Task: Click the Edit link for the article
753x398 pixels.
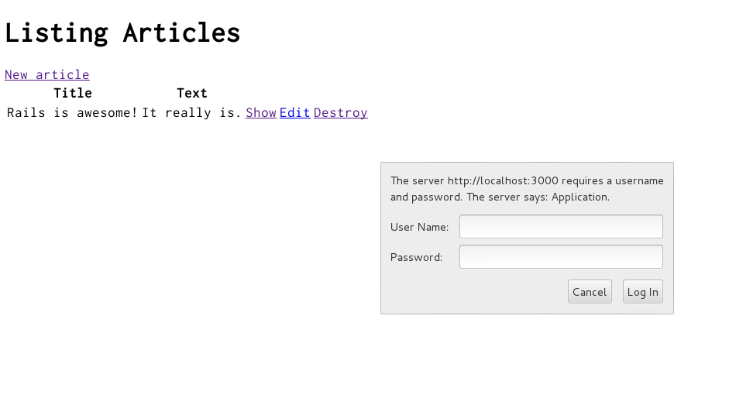Action: coord(294,113)
